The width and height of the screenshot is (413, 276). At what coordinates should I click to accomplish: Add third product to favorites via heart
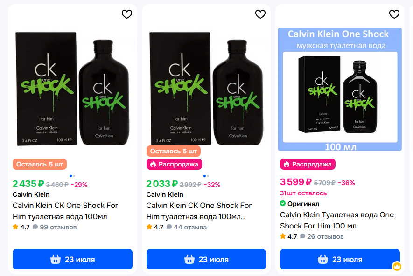(x=394, y=14)
